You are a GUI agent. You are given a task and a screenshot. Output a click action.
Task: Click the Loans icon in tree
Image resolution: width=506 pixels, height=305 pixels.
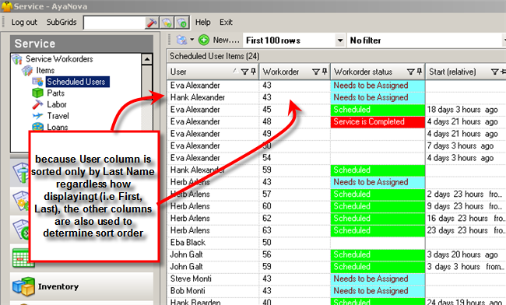click(38, 126)
